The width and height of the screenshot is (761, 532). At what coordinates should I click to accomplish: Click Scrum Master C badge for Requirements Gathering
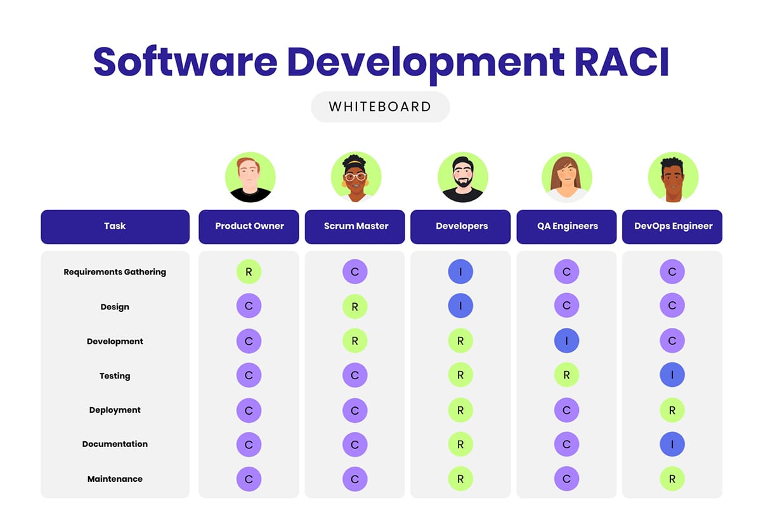coord(354,272)
